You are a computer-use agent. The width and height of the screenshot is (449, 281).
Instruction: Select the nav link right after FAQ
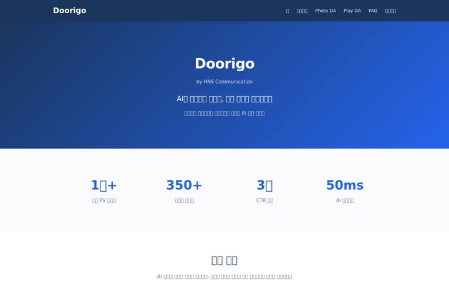pos(390,11)
